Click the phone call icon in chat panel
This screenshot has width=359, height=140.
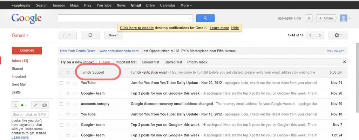pos(36,105)
